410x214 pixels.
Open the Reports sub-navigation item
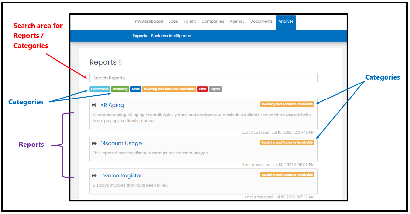point(140,36)
